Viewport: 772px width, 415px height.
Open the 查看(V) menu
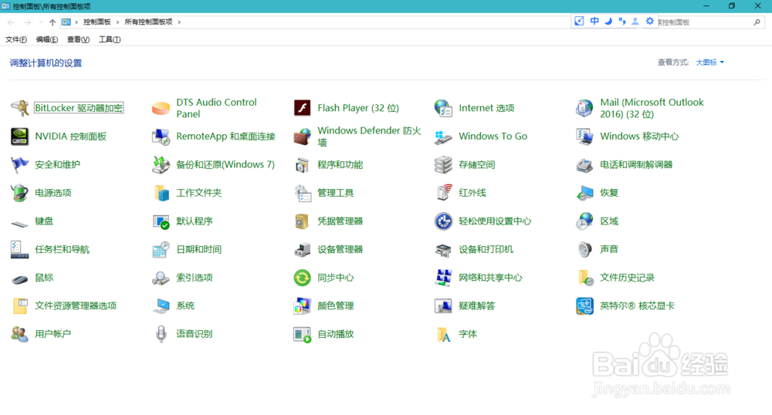(78, 39)
